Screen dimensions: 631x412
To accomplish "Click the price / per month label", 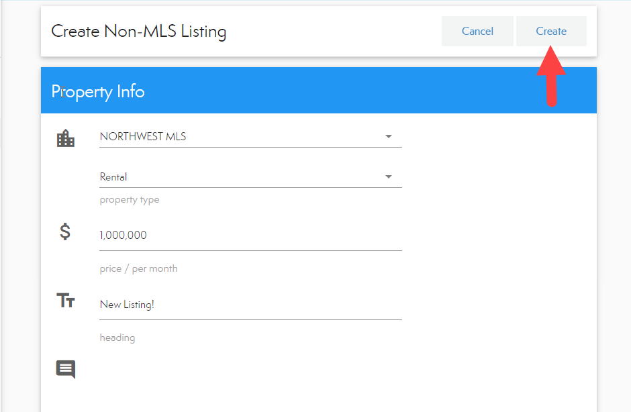I will coord(138,269).
